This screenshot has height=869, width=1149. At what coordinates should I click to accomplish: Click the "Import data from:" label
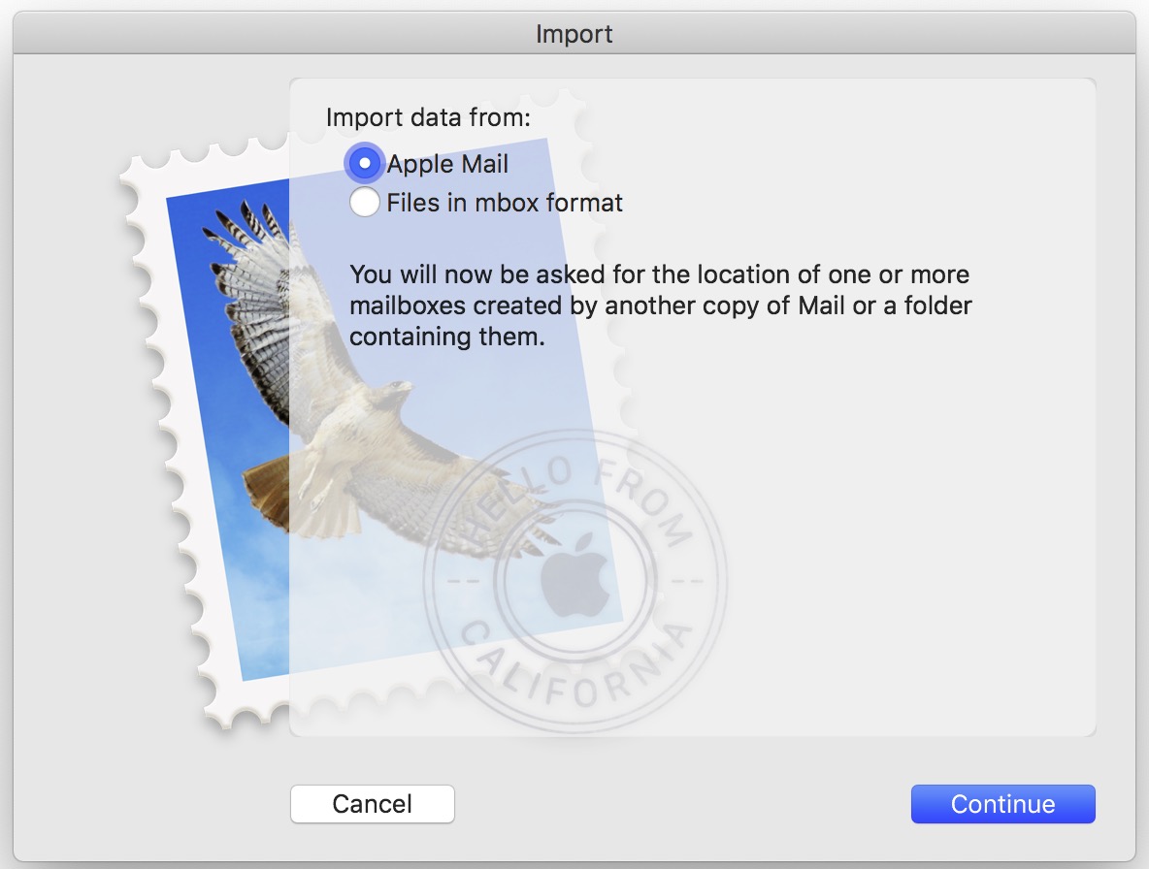[x=428, y=117]
